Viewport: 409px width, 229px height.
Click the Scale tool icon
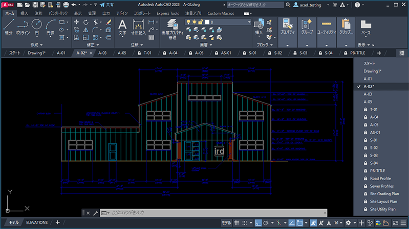click(x=86, y=38)
